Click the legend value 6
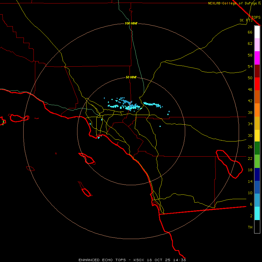The width and height of the screenshot is (262, 262). point(251,204)
